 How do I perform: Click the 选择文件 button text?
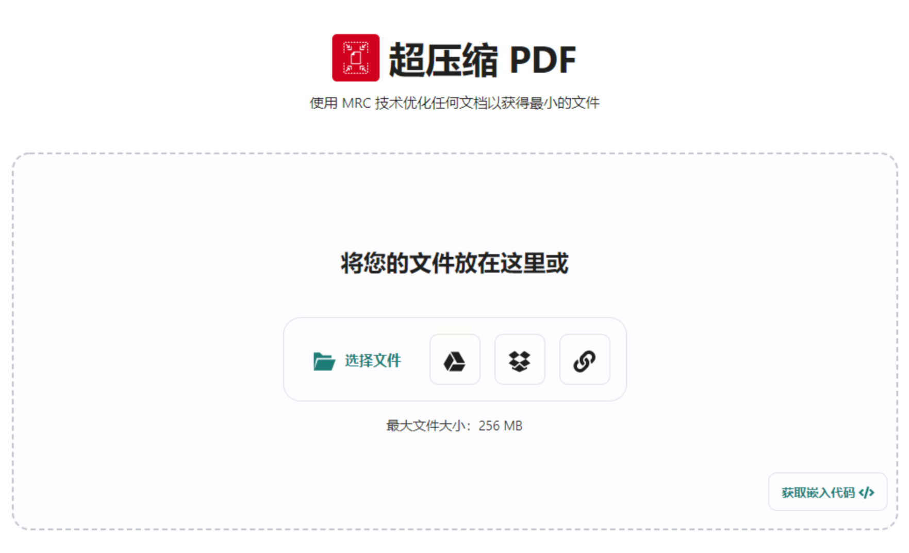coord(373,360)
